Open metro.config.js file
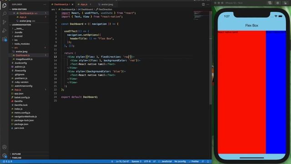This screenshot has height=164, width=291. click(x=22, y=113)
